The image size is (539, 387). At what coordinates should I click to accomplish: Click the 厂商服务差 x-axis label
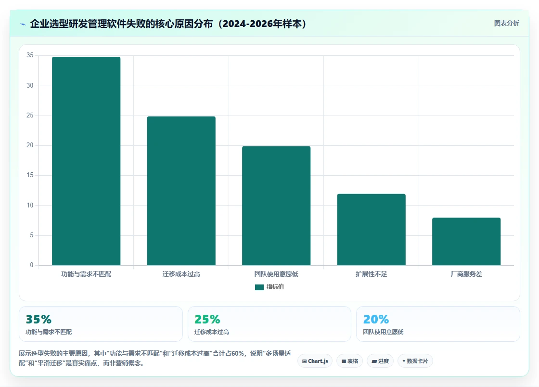click(466, 274)
